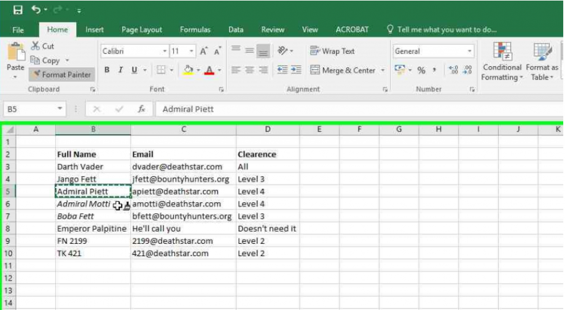Decrease decimal places

[x=467, y=70]
